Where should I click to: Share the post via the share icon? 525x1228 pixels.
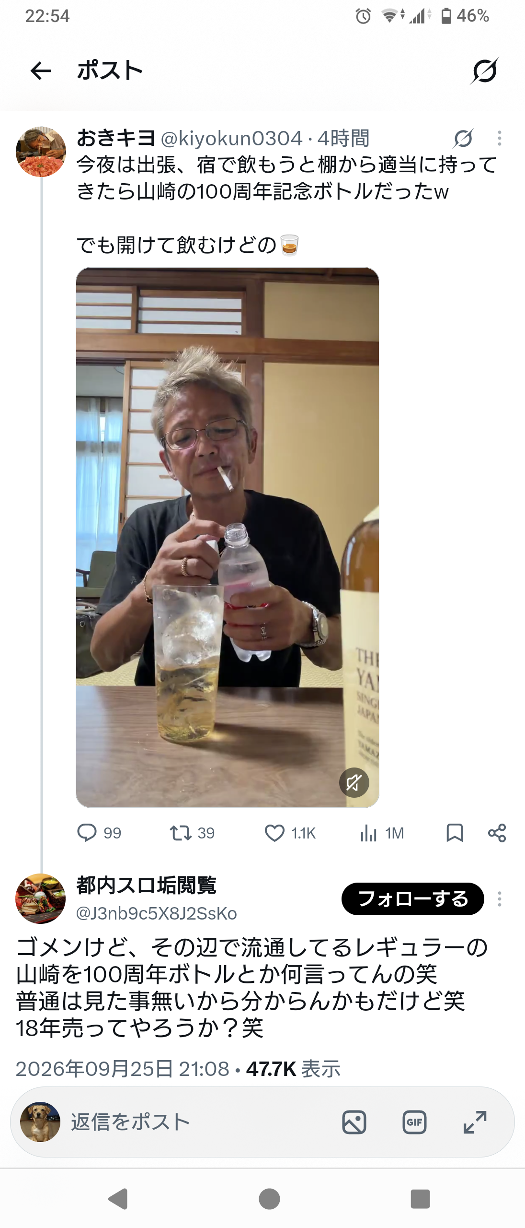[497, 833]
